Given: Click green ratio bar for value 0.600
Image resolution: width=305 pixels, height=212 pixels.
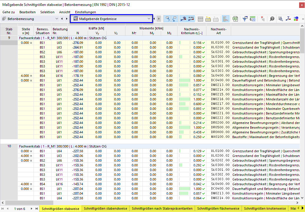Looking at the screenshot, I should (182, 104).
